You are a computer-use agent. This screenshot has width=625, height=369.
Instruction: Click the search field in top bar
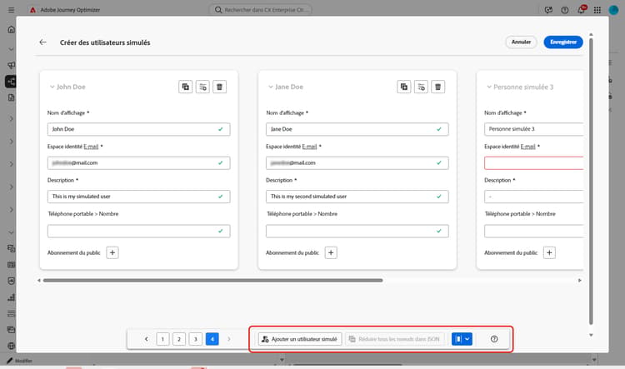(261, 9)
